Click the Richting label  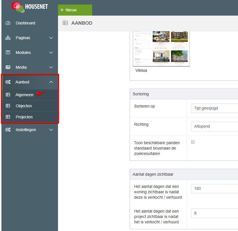[x=141, y=124]
